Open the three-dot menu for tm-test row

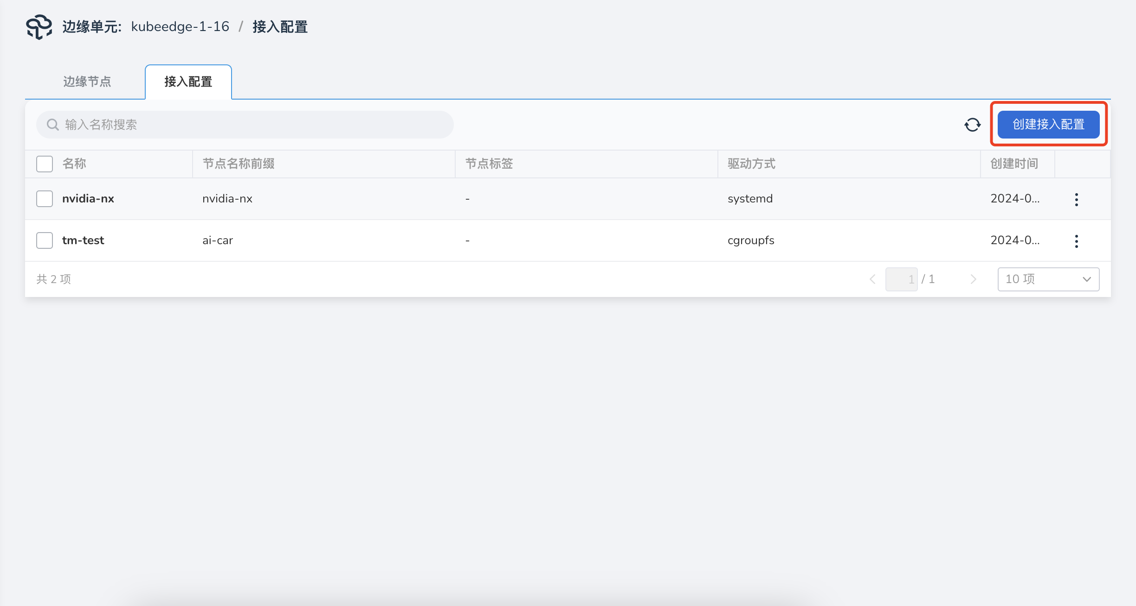tap(1076, 241)
